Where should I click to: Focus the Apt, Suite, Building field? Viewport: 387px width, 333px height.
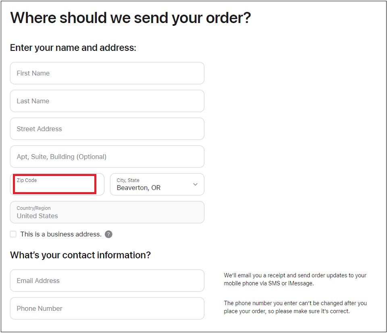(107, 157)
